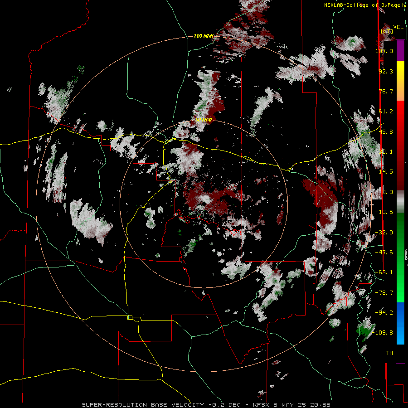This screenshot has width=408, height=408.
Task: Click the 50 NMI range ring label
Action: (x=204, y=120)
